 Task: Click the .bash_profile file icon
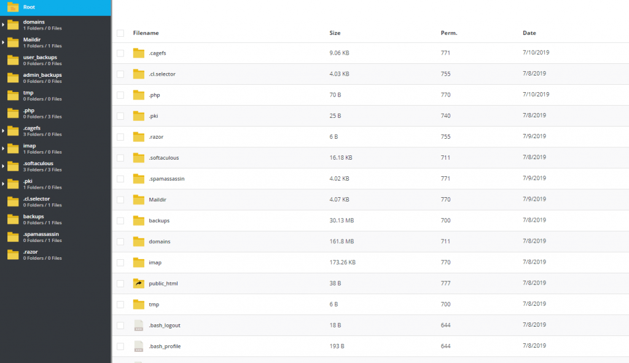coord(139,346)
